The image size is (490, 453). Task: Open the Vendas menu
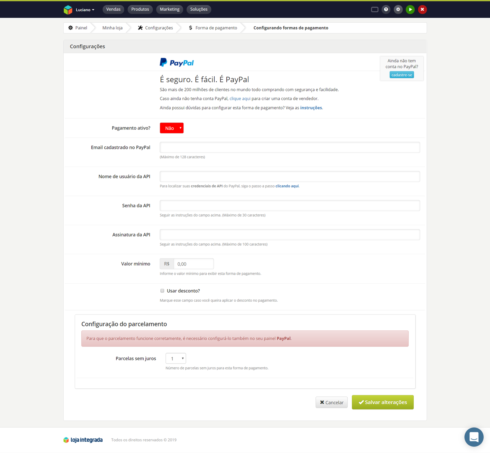point(113,9)
